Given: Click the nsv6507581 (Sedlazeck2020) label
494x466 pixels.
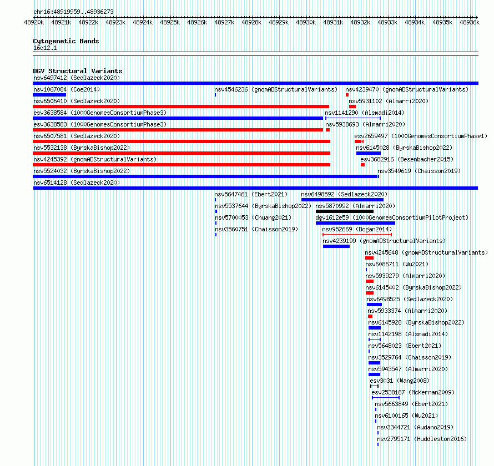Looking at the screenshot, I should click(x=77, y=136).
